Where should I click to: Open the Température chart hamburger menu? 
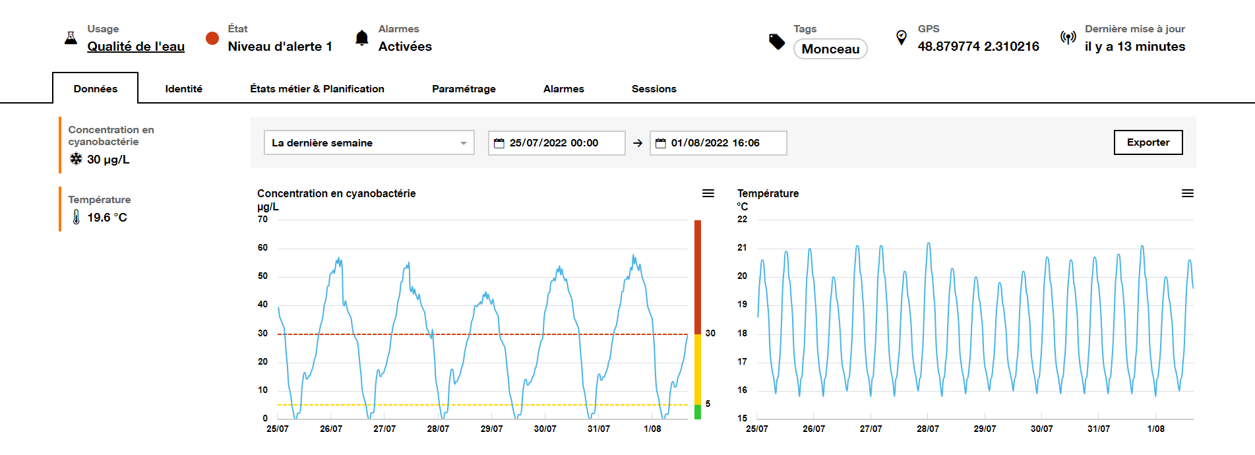click(1187, 193)
